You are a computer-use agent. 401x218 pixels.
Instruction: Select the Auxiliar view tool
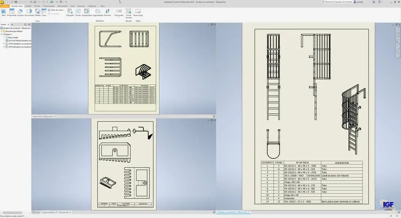coord(20,12)
